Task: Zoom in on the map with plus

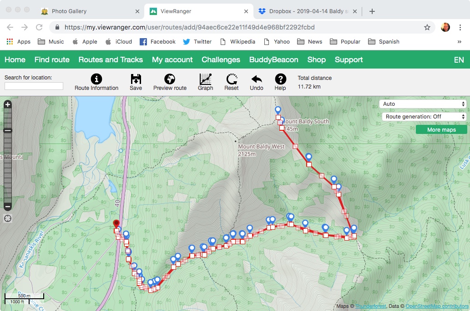Action: click(8, 104)
